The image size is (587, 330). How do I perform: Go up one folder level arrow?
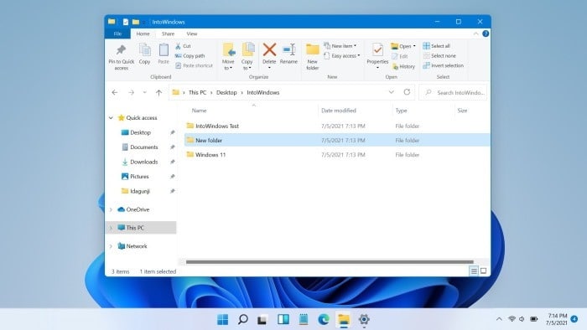coord(158,92)
